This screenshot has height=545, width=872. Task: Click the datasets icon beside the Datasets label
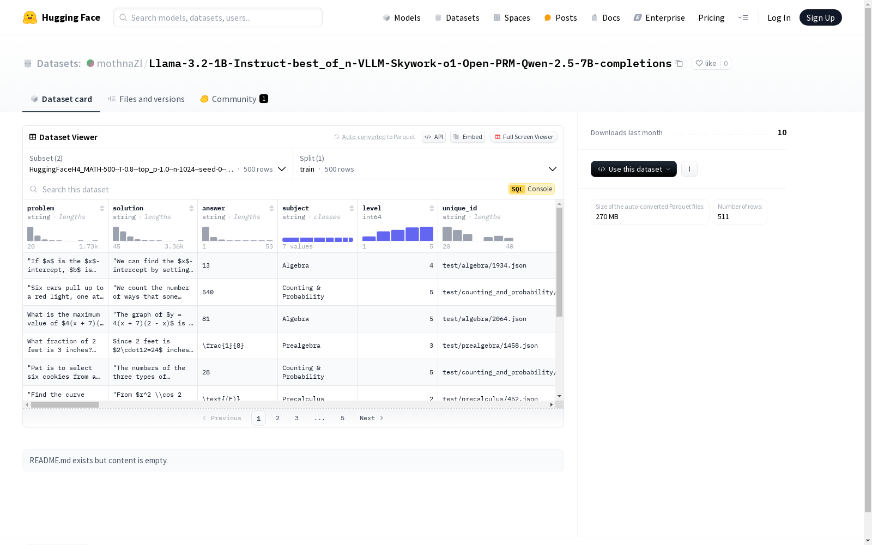[28, 64]
